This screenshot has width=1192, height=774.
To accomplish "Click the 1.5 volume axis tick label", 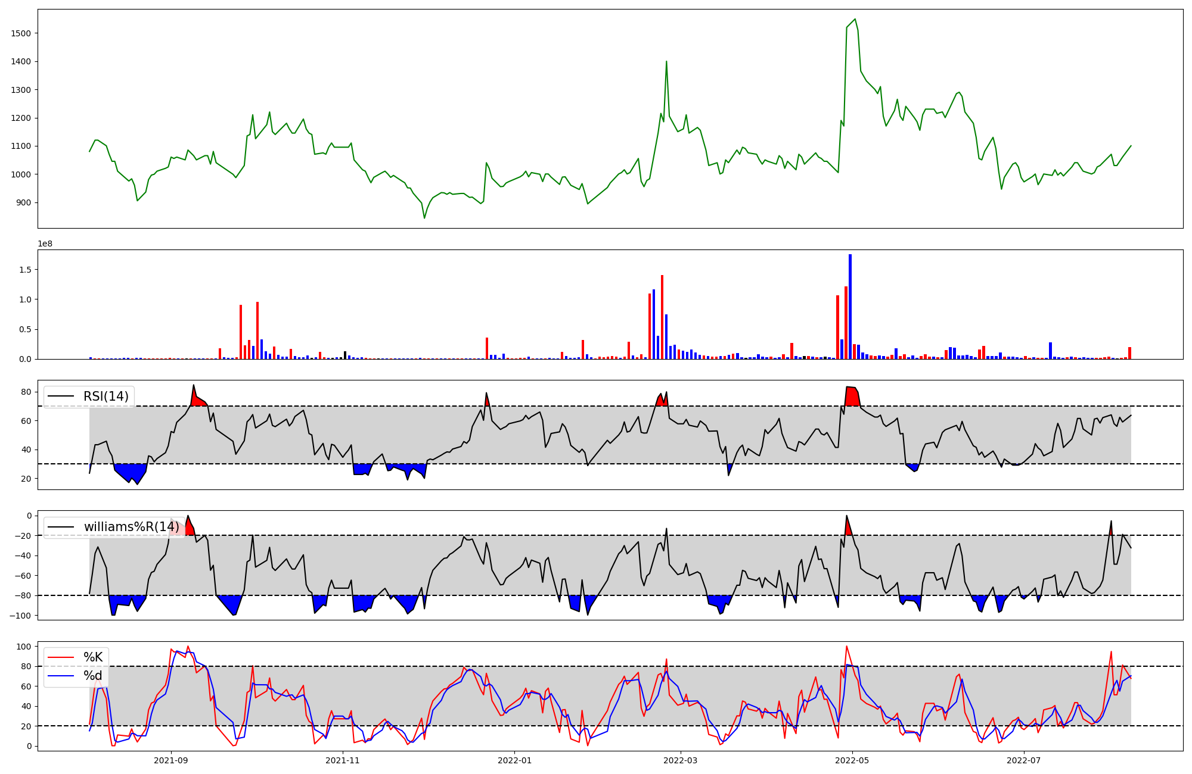I will [26, 270].
